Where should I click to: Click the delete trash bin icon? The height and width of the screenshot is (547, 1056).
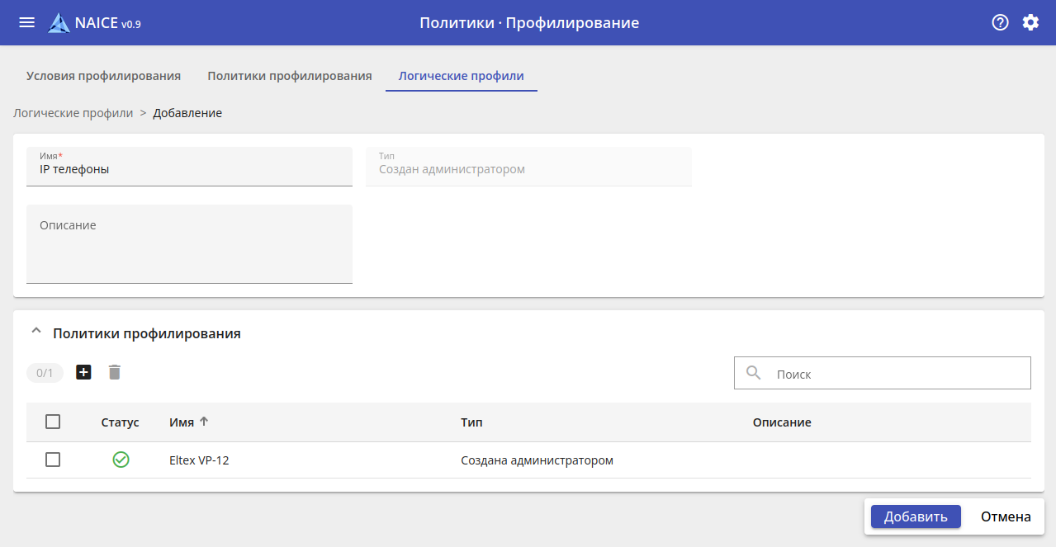[x=115, y=372]
